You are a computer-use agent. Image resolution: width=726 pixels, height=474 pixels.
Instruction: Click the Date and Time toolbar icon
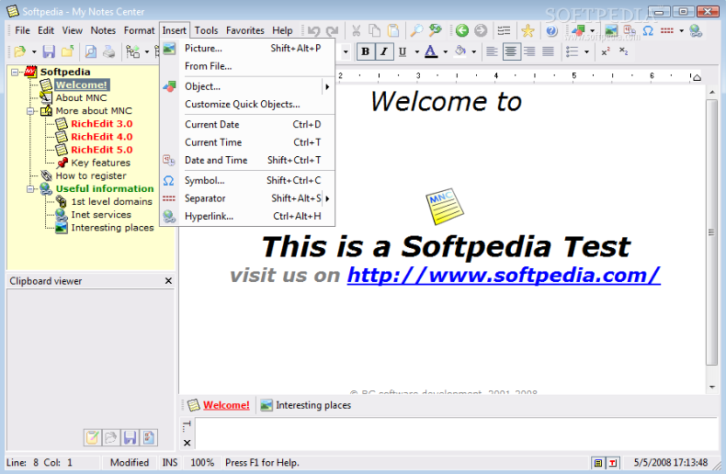click(630, 31)
